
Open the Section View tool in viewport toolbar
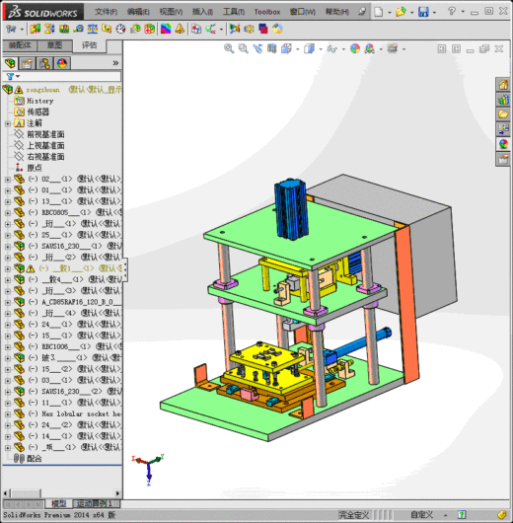272,48
